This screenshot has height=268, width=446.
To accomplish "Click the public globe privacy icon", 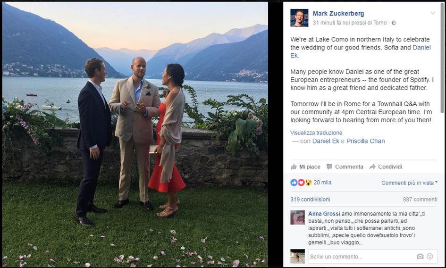I will pos(394,23).
